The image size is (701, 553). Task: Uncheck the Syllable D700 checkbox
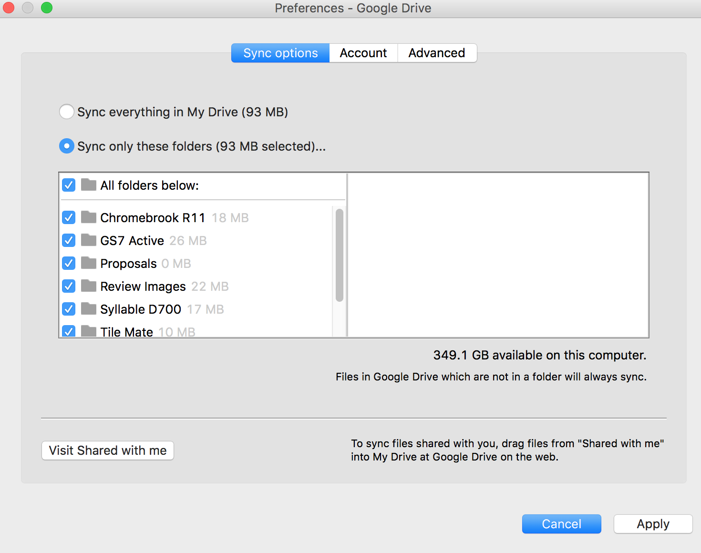[x=69, y=309]
